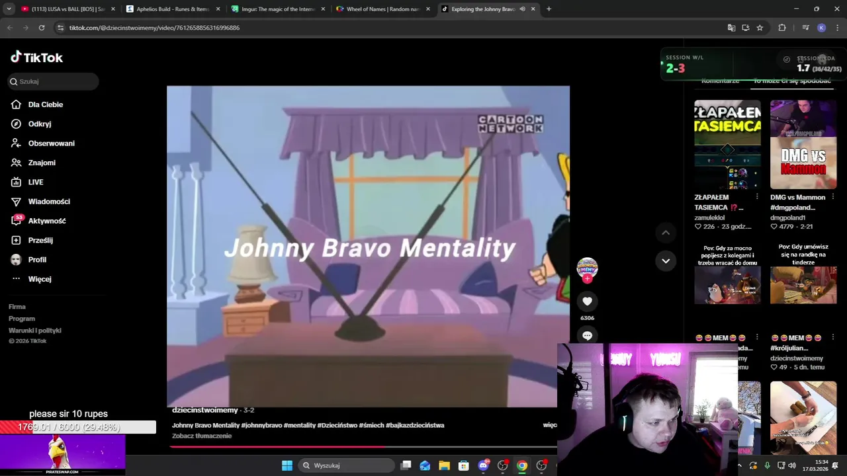Open dmgpoland1 profile link
Image resolution: width=847 pixels, height=476 pixels.
pyautogui.click(x=787, y=218)
